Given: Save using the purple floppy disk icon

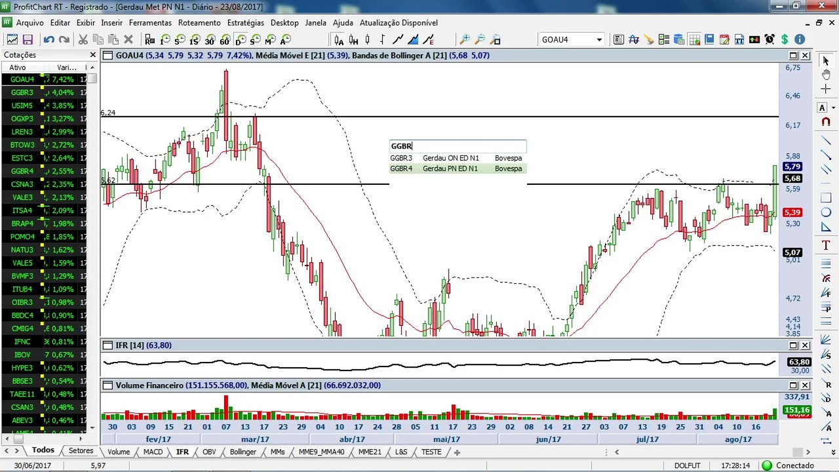Looking at the screenshot, I should pos(28,39).
